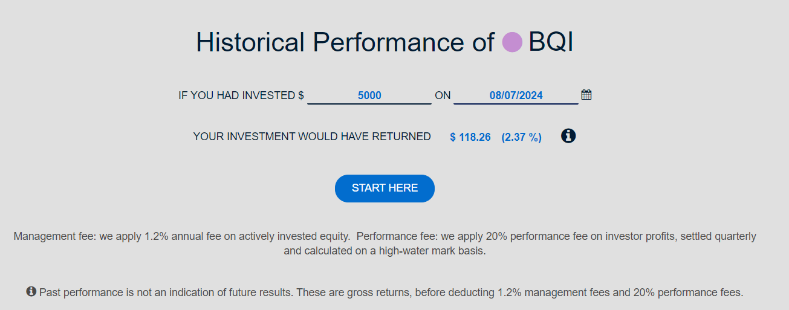The width and height of the screenshot is (789, 310).
Task: Click the (2.37 %) return percentage
Action: [x=521, y=137]
